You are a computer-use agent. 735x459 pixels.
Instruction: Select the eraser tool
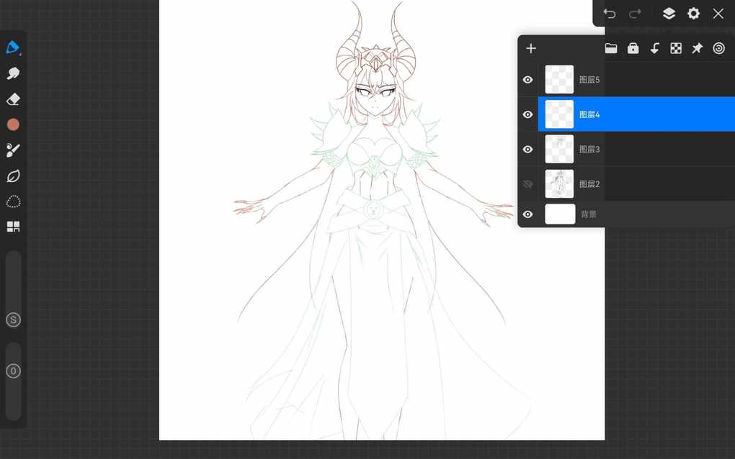(x=13, y=99)
